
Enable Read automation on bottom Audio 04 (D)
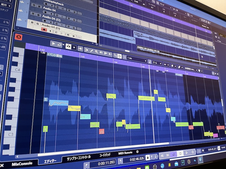[68, 35]
